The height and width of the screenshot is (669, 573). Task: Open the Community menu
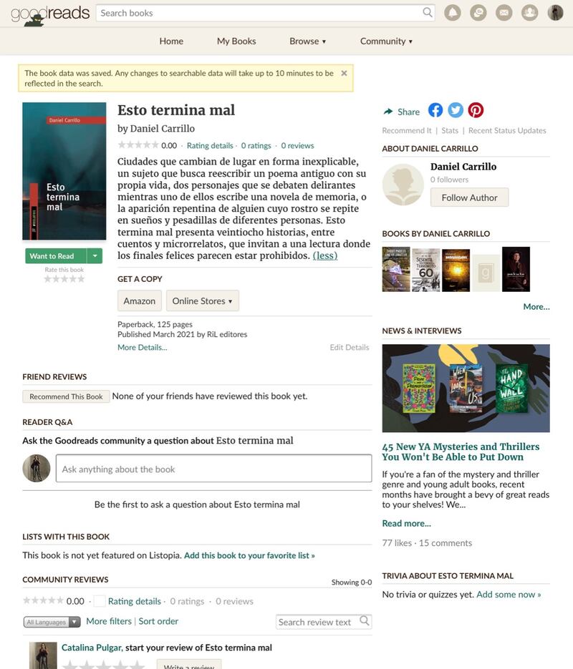386,41
